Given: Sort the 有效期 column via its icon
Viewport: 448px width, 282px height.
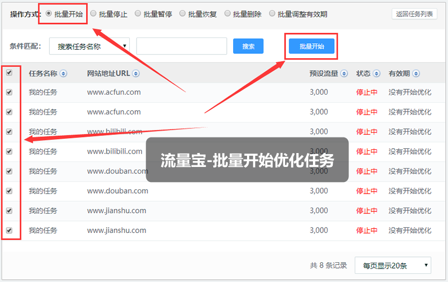Looking at the screenshot, I should pos(416,74).
